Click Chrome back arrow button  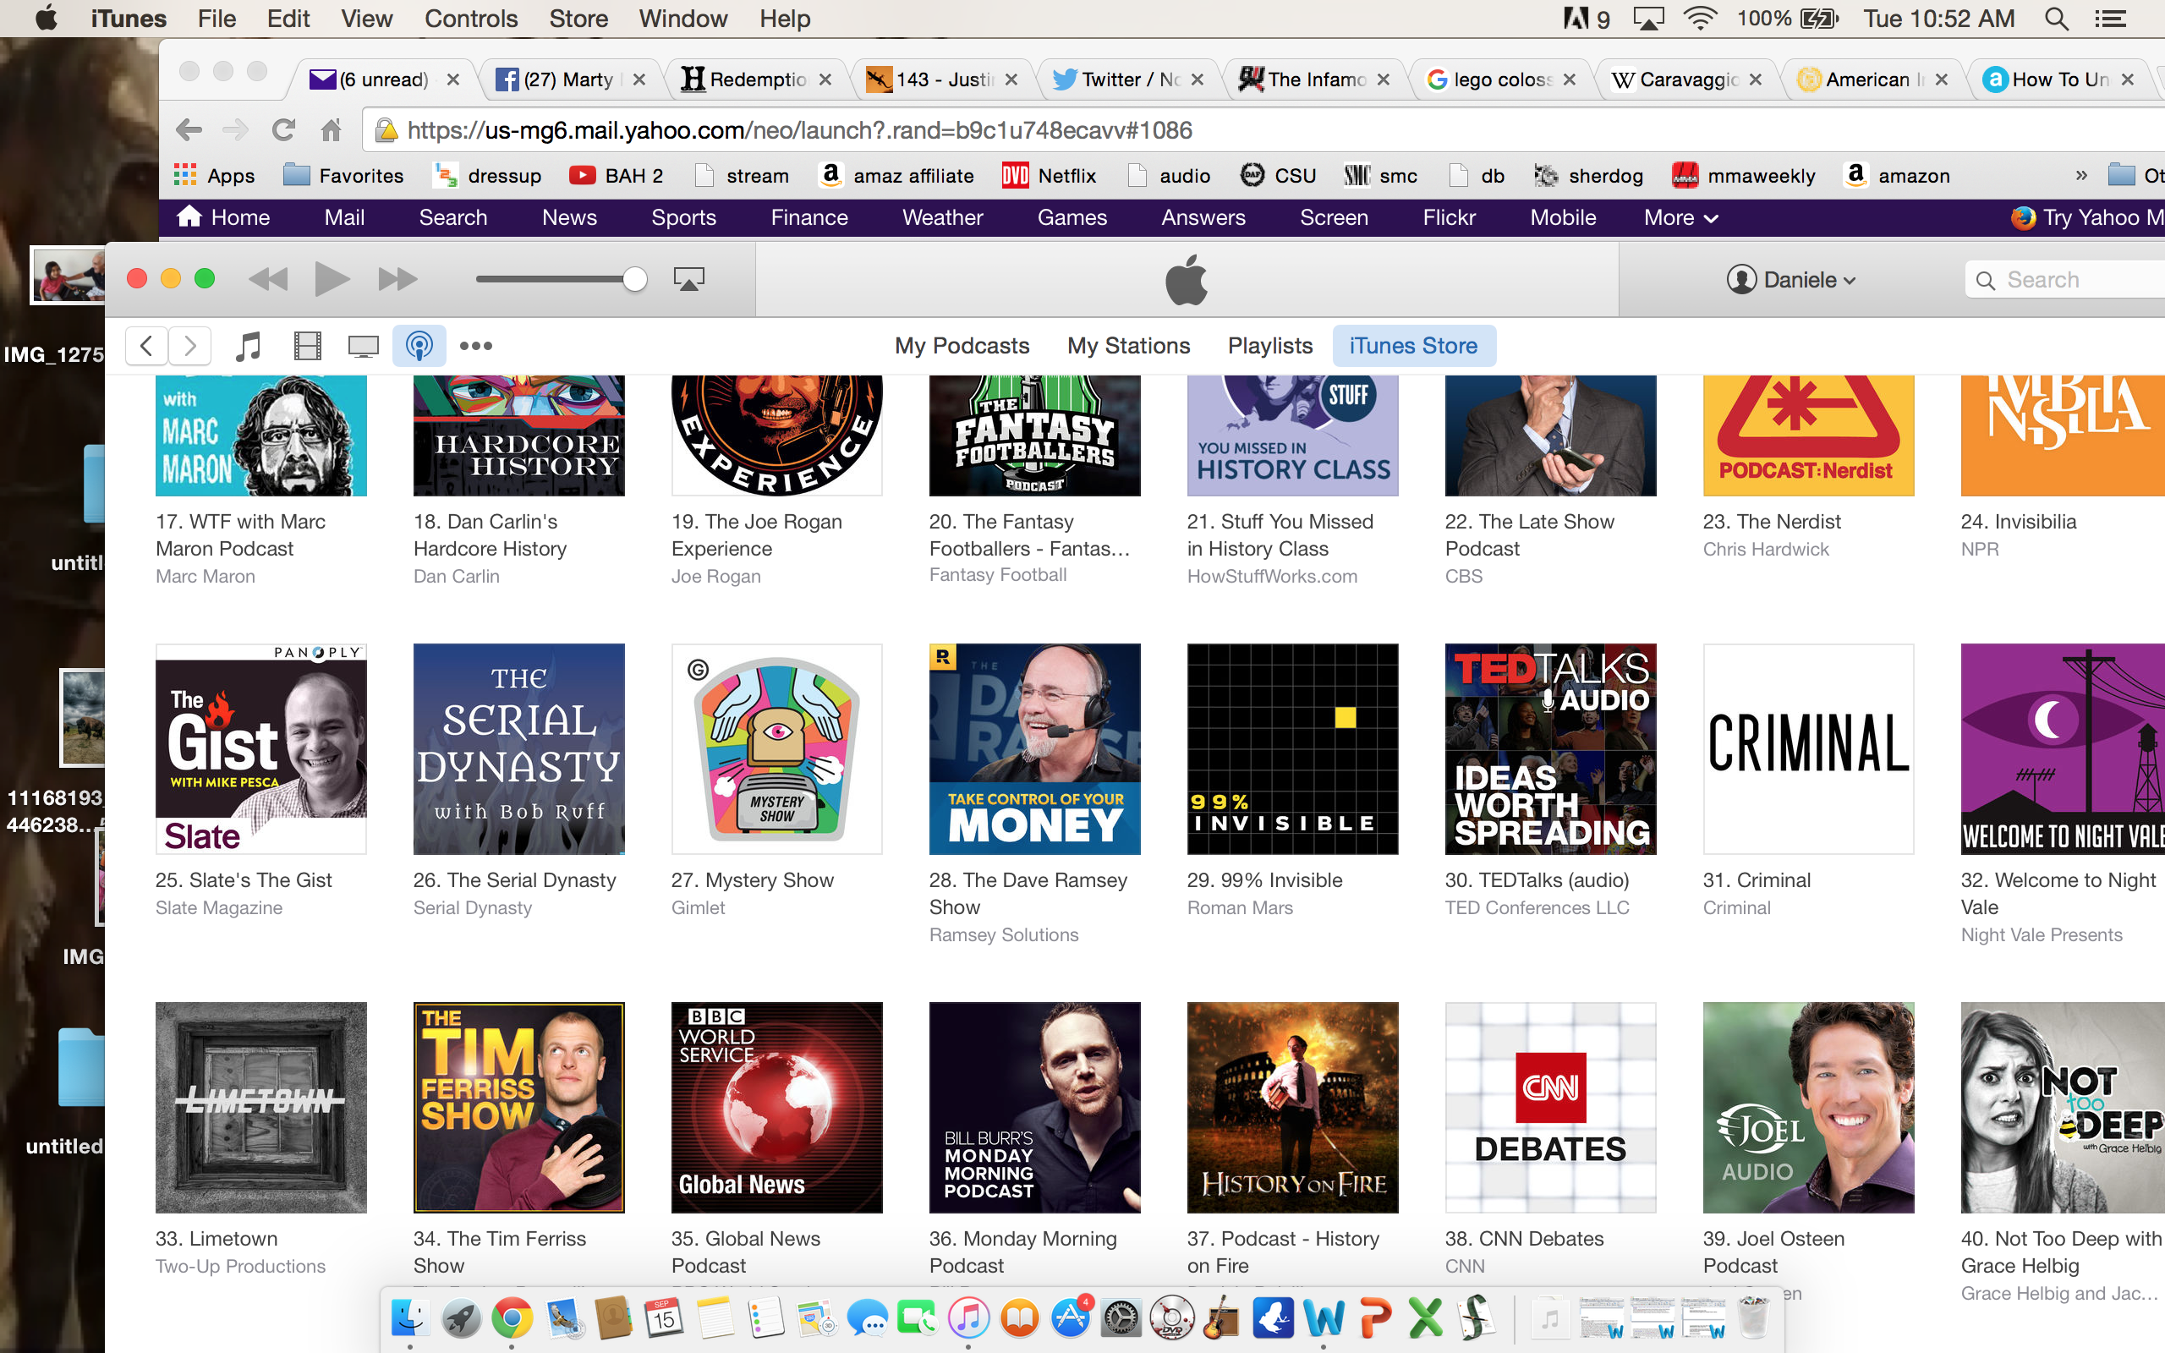click(x=189, y=130)
